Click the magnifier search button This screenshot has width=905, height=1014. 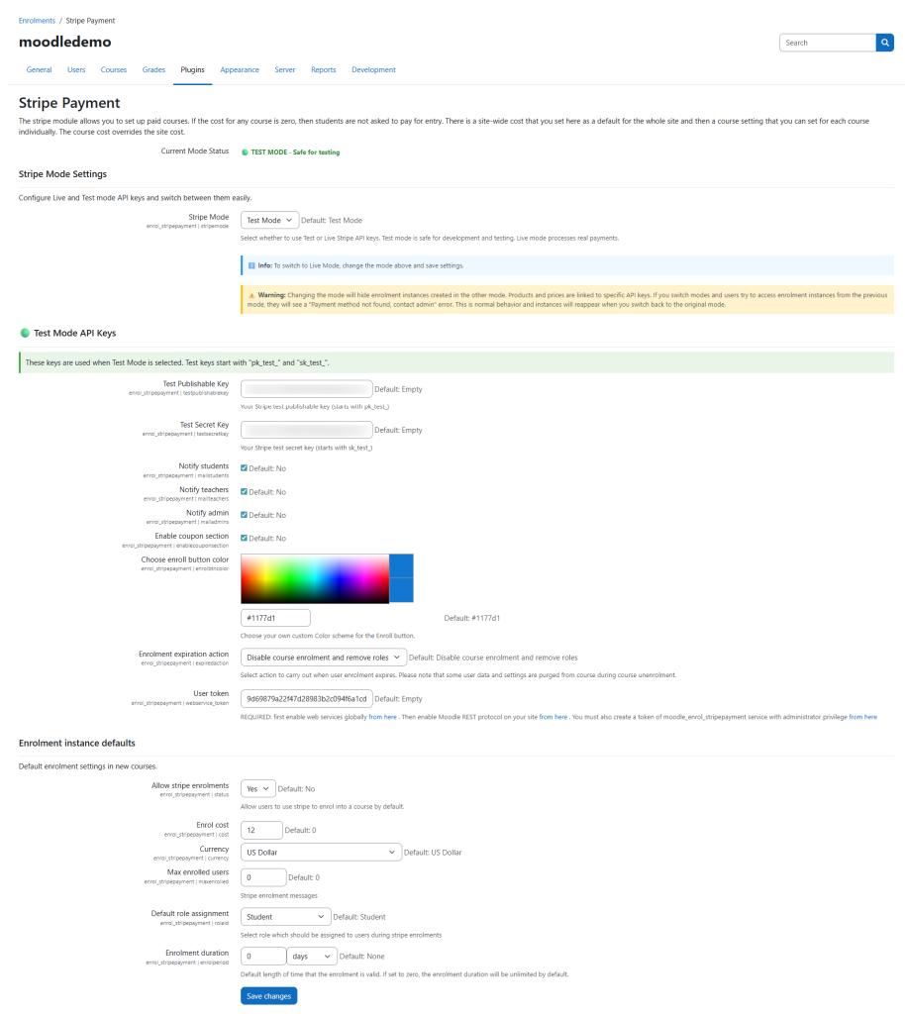tap(884, 43)
